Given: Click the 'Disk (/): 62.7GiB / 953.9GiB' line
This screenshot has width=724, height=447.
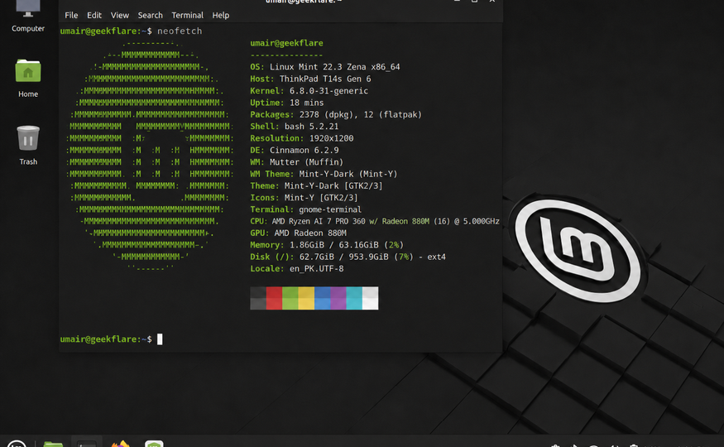Looking at the screenshot, I should (348, 257).
